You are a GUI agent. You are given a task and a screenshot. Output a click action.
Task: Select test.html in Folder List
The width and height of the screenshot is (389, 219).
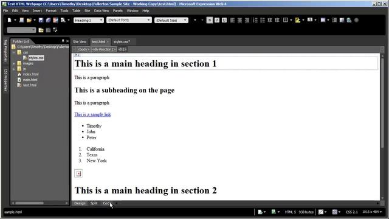pyautogui.click(x=30, y=85)
